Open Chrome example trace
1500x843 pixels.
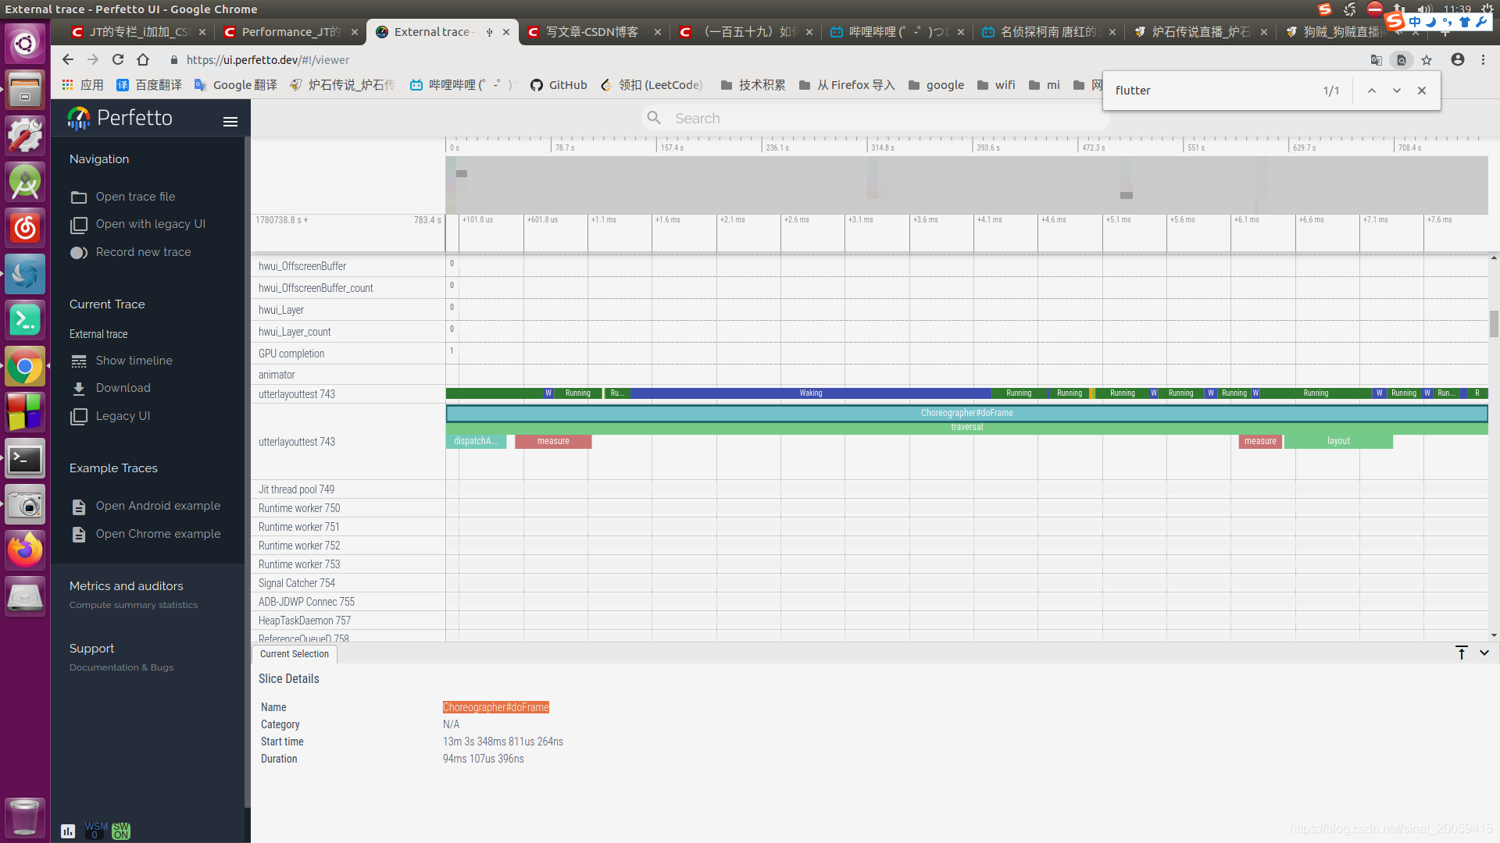pyautogui.click(x=158, y=534)
